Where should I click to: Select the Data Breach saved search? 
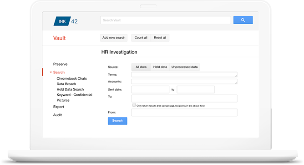pyautogui.click(x=66, y=84)
